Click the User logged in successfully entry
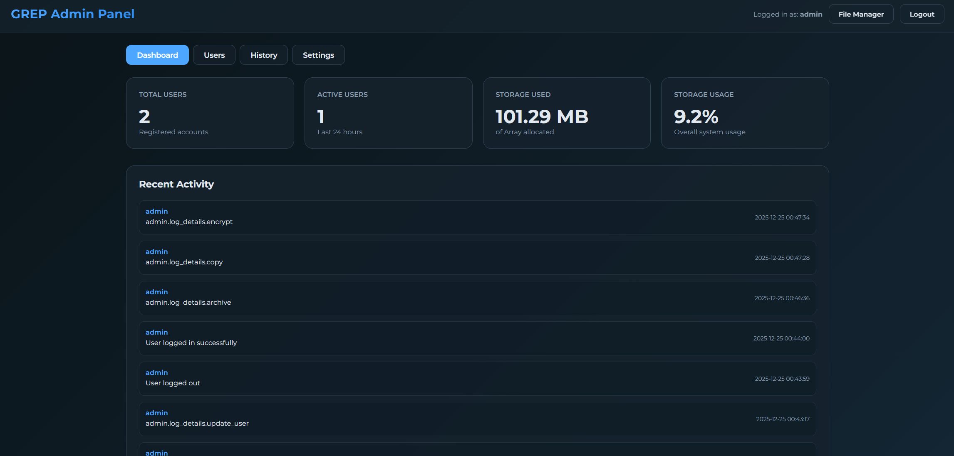This screenshot has height=456, width=954. click(x=477, y=338)
